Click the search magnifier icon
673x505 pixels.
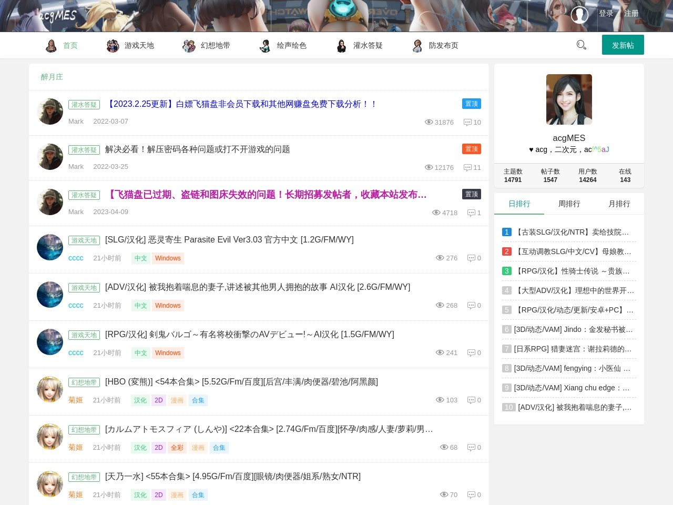[581, 45]
